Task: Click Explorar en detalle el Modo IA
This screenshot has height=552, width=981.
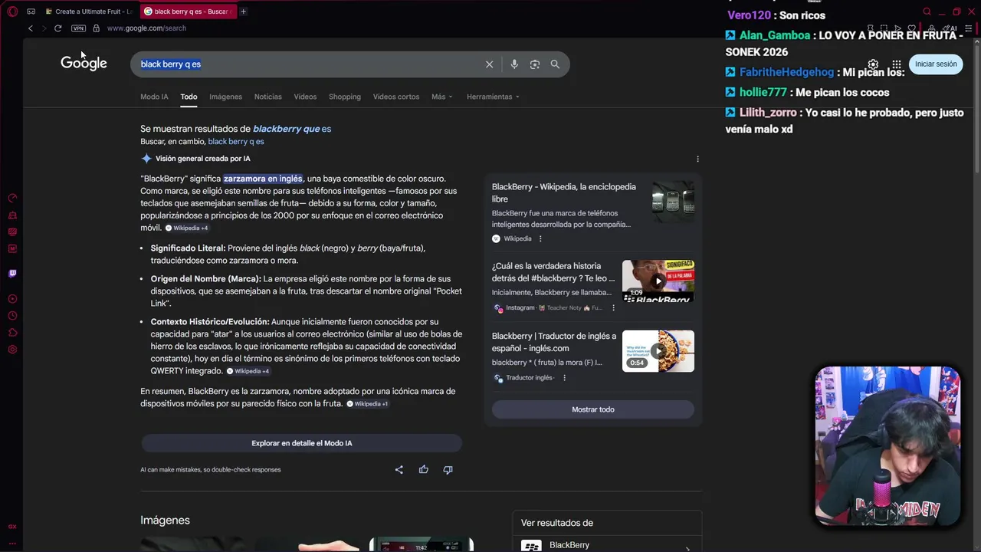Action: [x=302, y=443]
